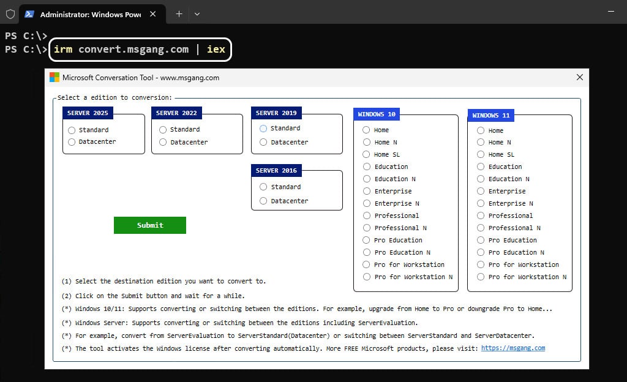Click the dialog title 'Microsoft Conversation Tool - www.msgang.com'
Screen dimensions: 627x382
point(141,78)
